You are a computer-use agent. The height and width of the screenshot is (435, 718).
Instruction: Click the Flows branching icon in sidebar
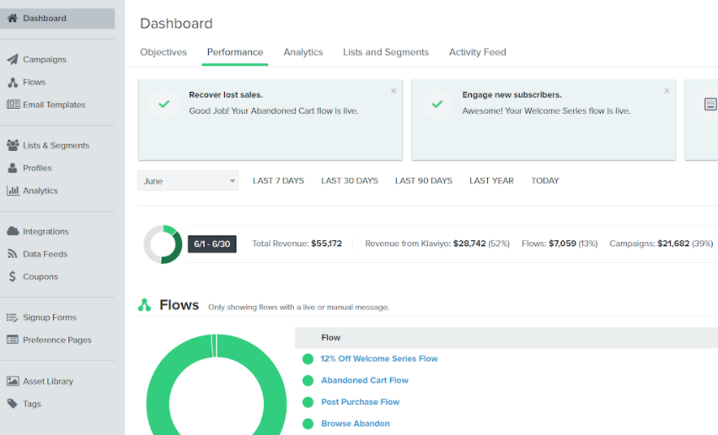coord(13,83)
